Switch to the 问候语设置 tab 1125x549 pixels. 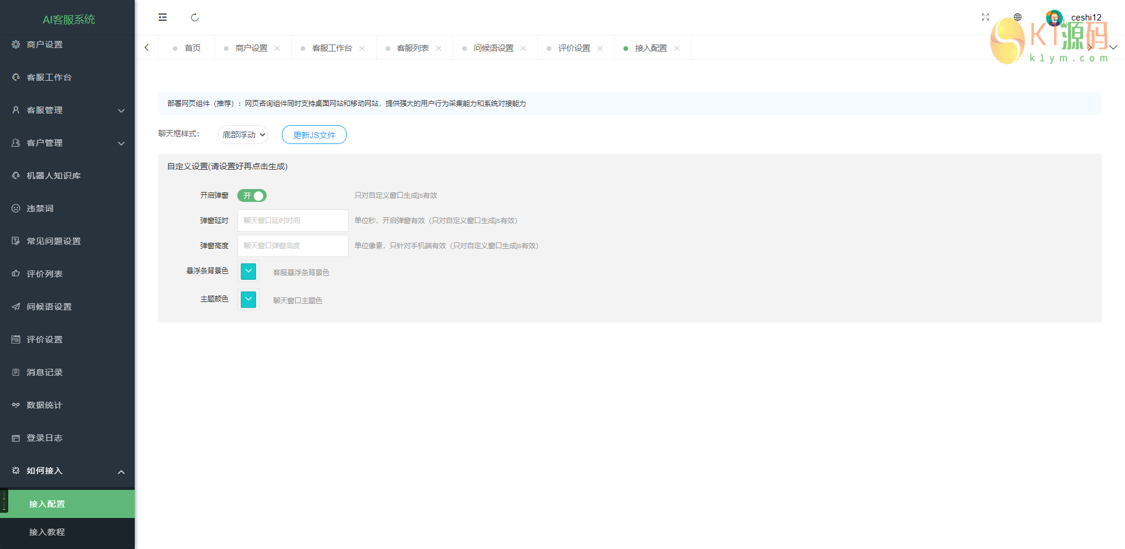pos(493,48)
